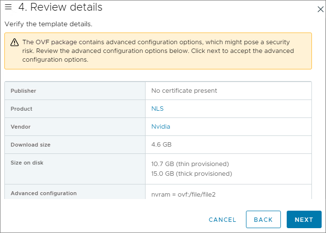Click the '4. Review details' heading
Screen dimensions: 326x233
coord(60,7)
